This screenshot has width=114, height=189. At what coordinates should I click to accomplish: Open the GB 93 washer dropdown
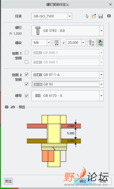coord(101,84)
